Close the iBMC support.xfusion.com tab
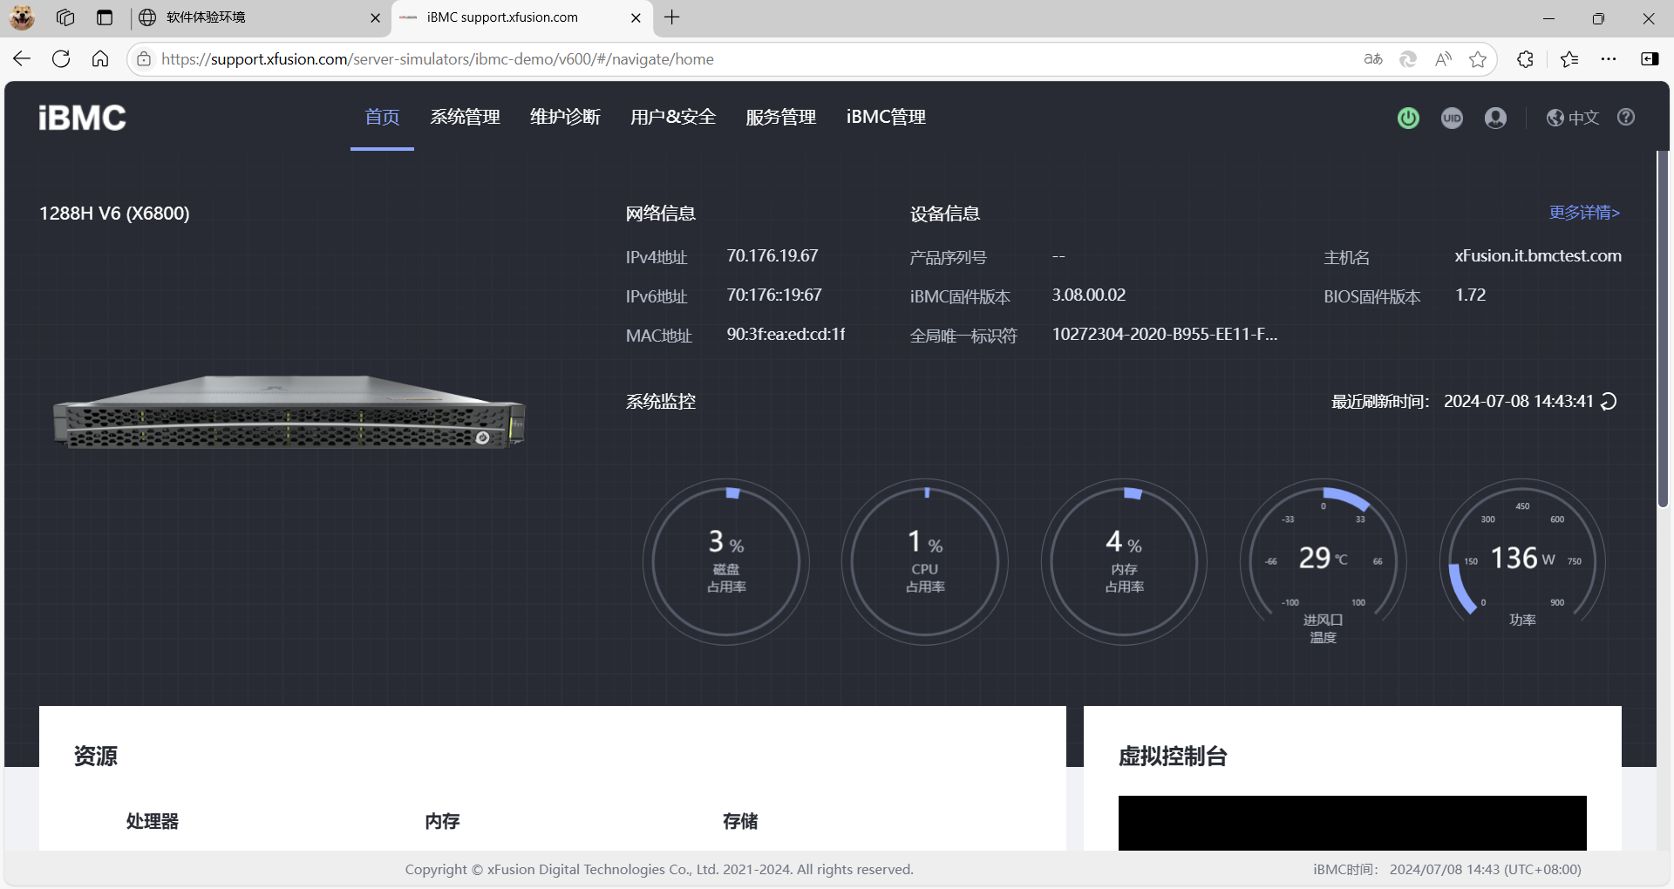 636,17
